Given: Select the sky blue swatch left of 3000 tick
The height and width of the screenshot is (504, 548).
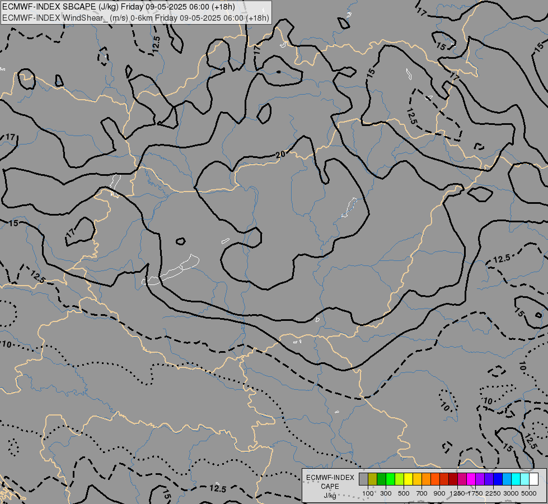Looking at the screenshot, I should tap(507, 479).
